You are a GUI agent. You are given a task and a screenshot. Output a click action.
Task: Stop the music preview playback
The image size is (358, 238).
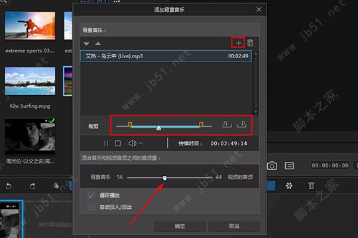(118, 143)
